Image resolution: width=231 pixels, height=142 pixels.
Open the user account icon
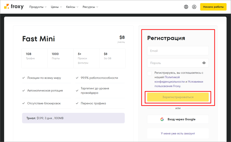(x=194, y=7)
